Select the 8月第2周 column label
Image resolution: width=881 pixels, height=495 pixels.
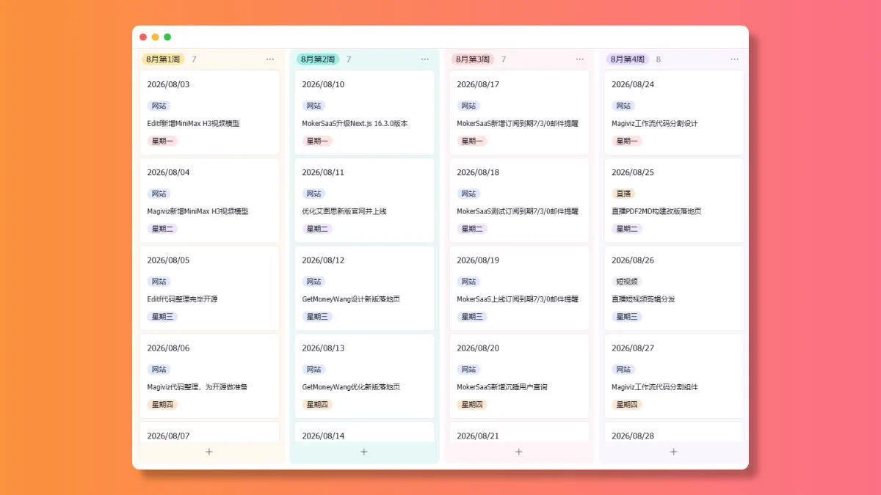[318, 59]
